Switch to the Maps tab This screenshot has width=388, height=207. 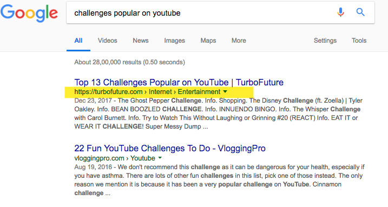click(x=208, y=41)
